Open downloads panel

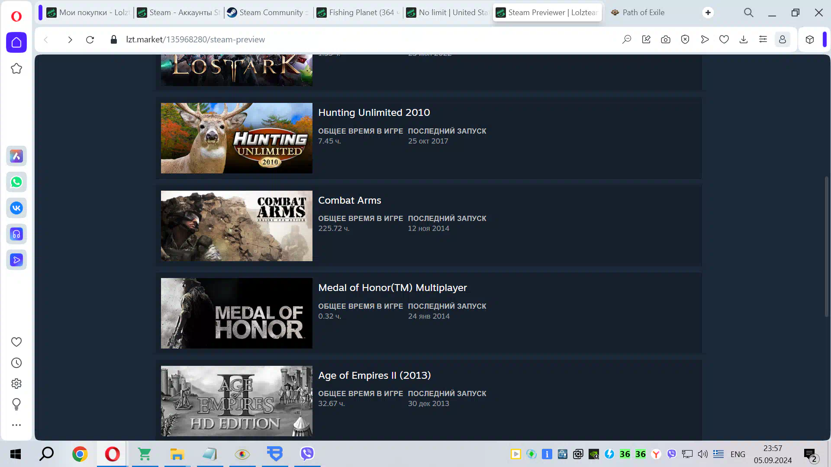[x=744, y=40]
